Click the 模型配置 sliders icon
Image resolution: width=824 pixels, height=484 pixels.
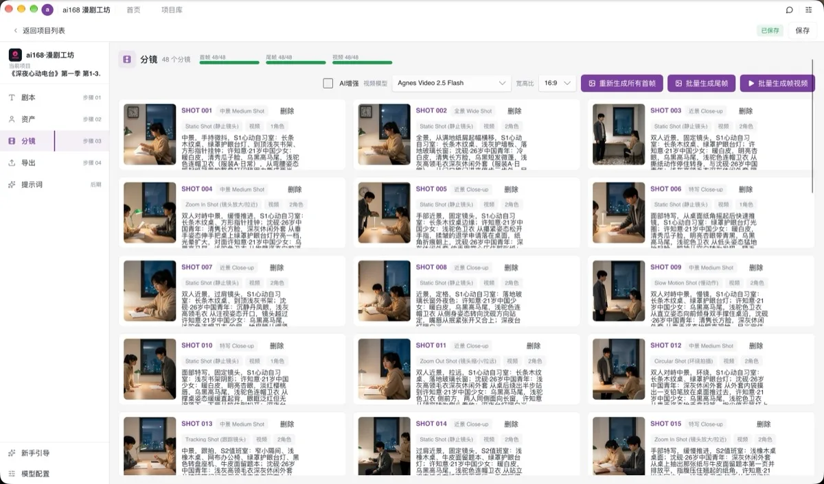[x=12, y=474]
